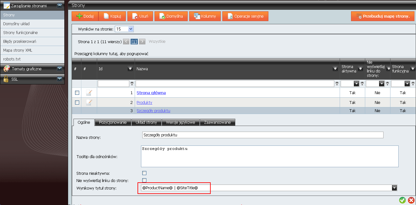Switch to the Pozycjonowanie tab
This screenshot has width=416, height=205.
coord(113,122)
